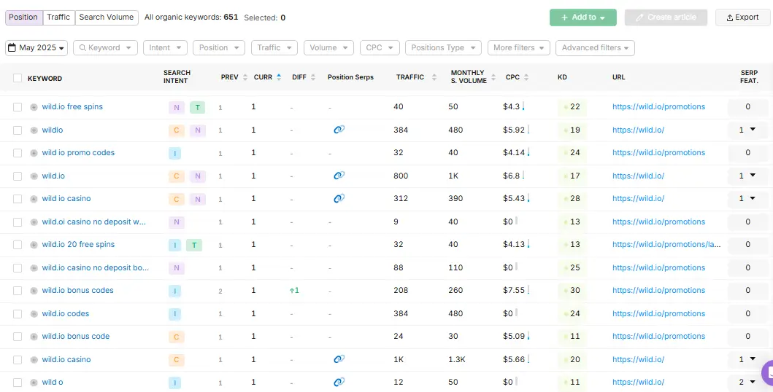Image resolution: width=773 pixels, height=392 pixels.
Task: Click plus icon beside wild.io free spins
Action: [x=34, y=106]
